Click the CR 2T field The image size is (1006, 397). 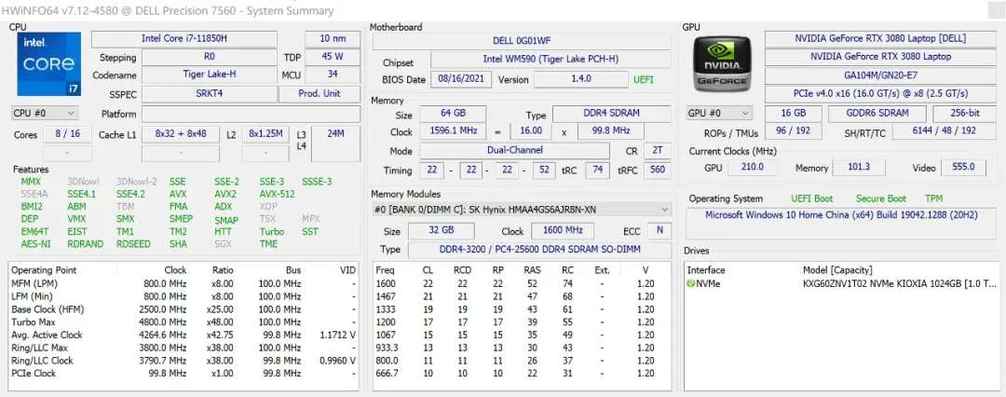click(x=657, y=151)
